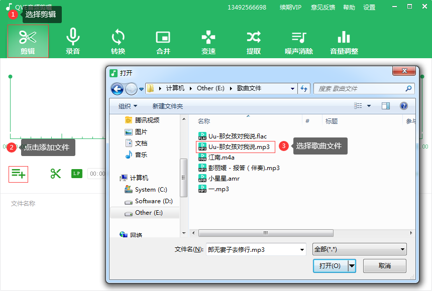Image resolution: width=432 pixels, height=291 pixels.
Task: Open 意见反馈 feedback menu
Action: click(x=323, y=8)
